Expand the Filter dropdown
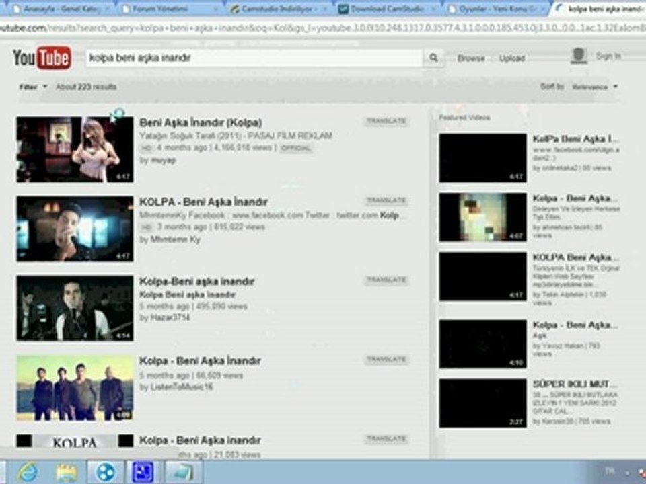The height and width of the screenshot is (484, 646). [x=33, y=87]
